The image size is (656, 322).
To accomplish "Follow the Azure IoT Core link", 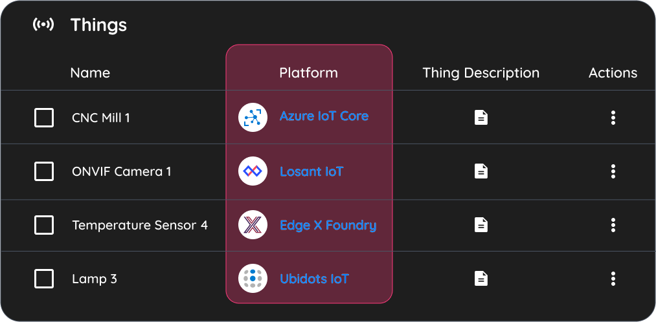I will point(324,116).
